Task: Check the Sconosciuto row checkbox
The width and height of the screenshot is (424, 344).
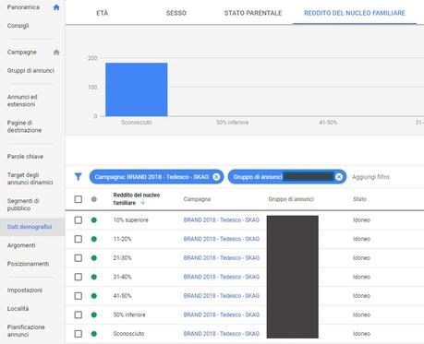Action: point(79,334)
